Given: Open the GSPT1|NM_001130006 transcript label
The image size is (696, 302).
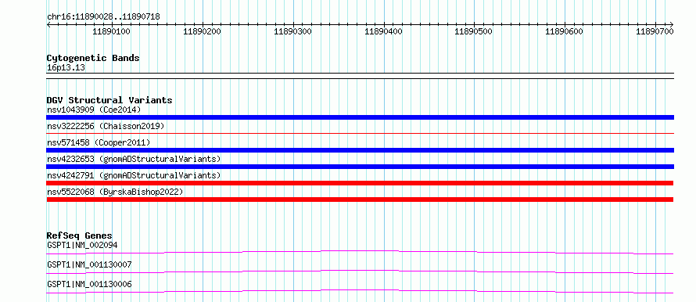Looking at the screenshot, I should 89,284.
